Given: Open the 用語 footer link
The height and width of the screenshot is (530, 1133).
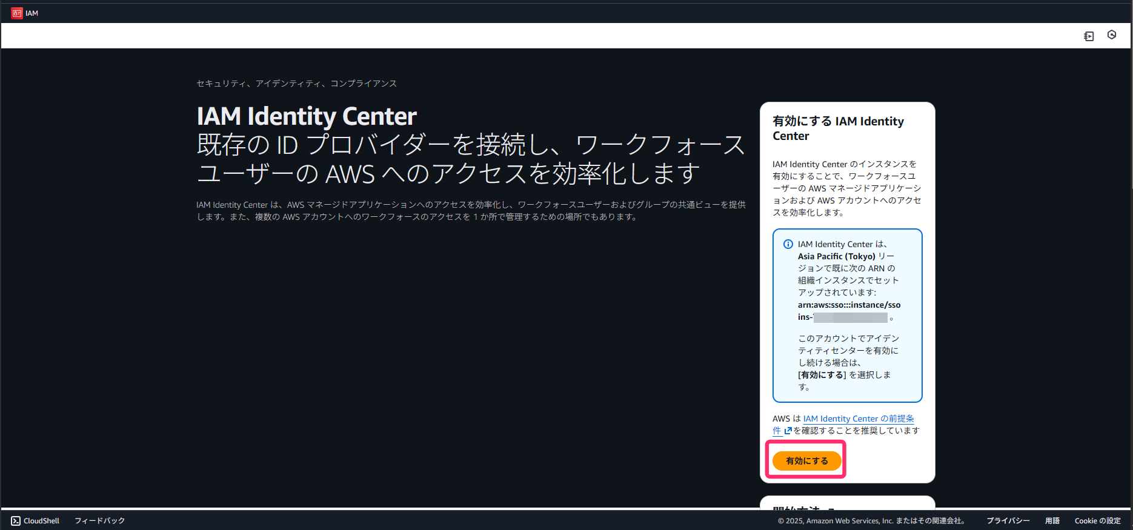Looking at the screenshot, I should (1052, 521).
